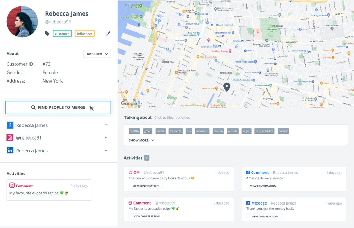354x228 pixels.
Task: Click the Google logo on the map
Action: tap(129, 103)
